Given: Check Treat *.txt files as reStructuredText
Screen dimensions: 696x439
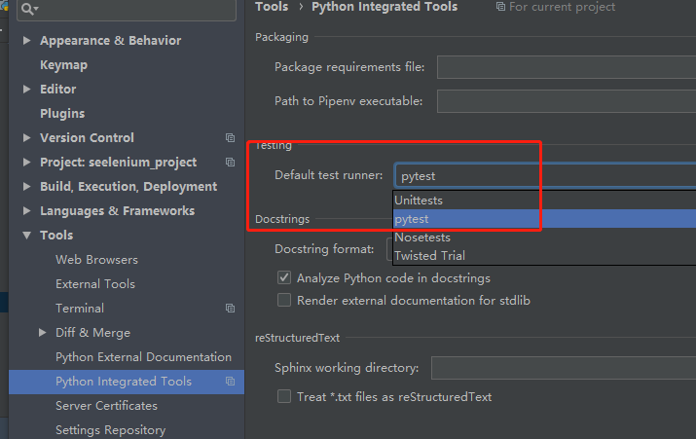Looking at the screenshot, I should 284,397.
